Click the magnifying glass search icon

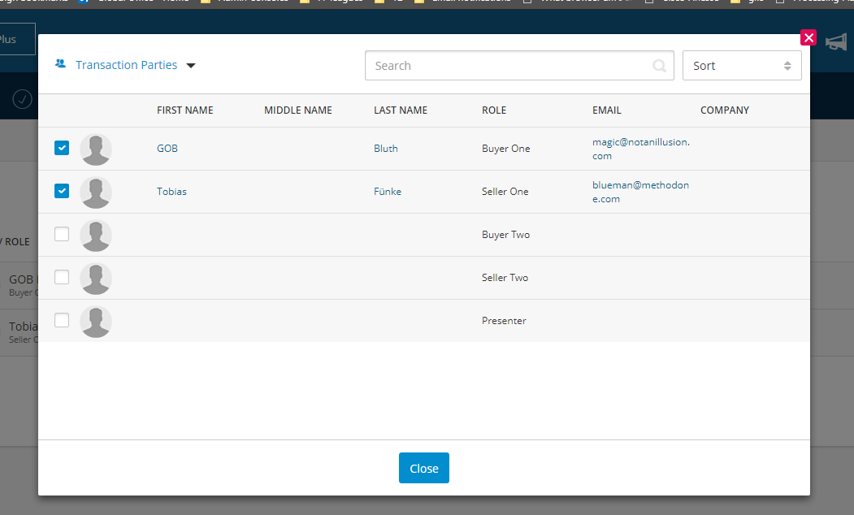coord(659,65)
